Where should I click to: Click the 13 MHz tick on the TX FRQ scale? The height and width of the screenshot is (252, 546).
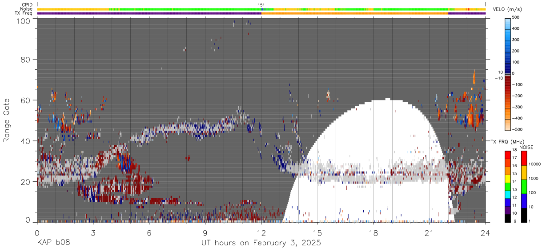pos(515,190)
